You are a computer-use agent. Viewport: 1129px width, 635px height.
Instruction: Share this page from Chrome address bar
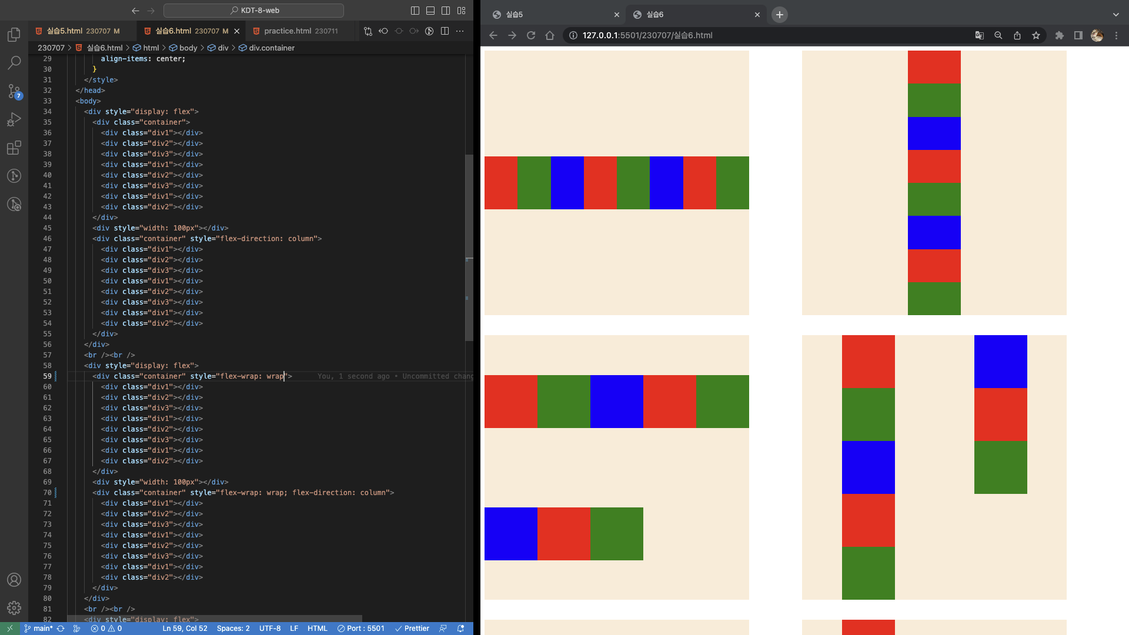[1017, 35]
